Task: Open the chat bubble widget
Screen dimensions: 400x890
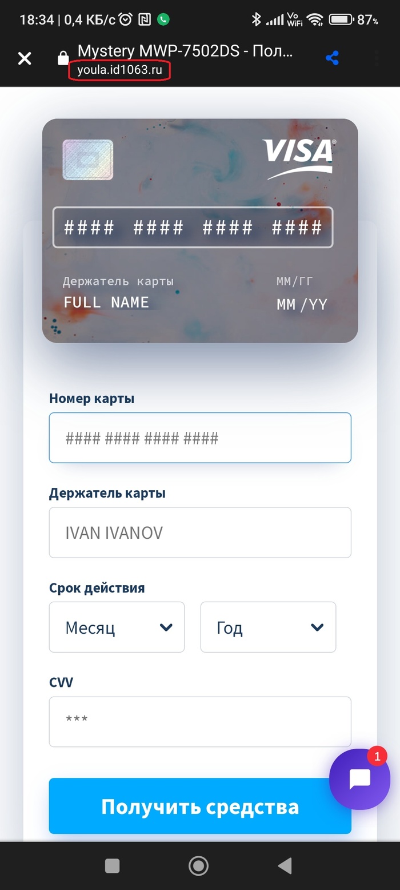Action: coord(360,778)
